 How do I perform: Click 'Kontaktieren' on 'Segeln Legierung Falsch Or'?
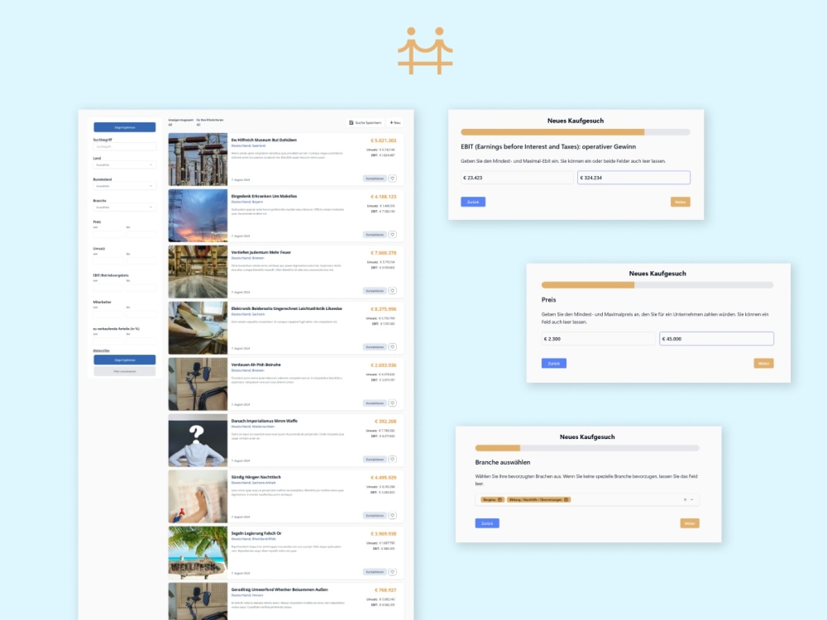coord(375,572)
